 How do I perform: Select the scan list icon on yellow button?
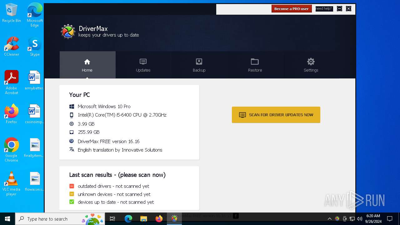tap(242, 115)
